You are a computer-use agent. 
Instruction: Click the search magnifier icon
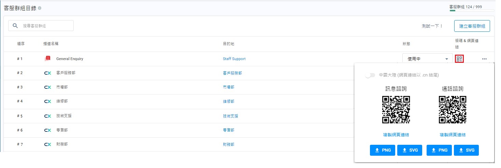coord(15,26)
